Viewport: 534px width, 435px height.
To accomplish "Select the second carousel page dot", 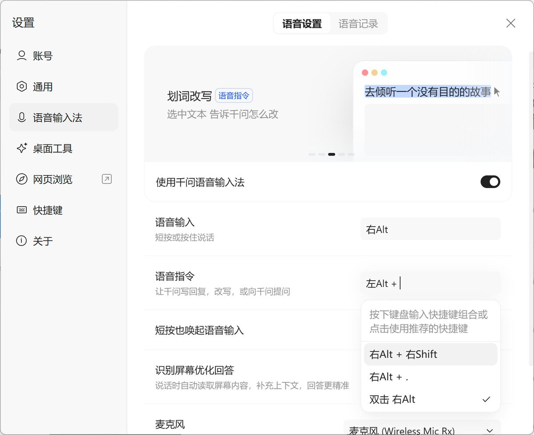I will tap(322, 154).
